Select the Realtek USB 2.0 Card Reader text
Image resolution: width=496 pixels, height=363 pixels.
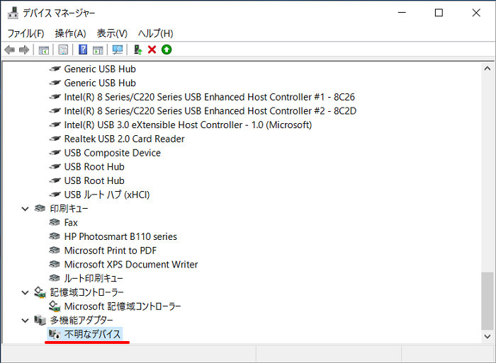pyautogui.click(x=124, y=139)
